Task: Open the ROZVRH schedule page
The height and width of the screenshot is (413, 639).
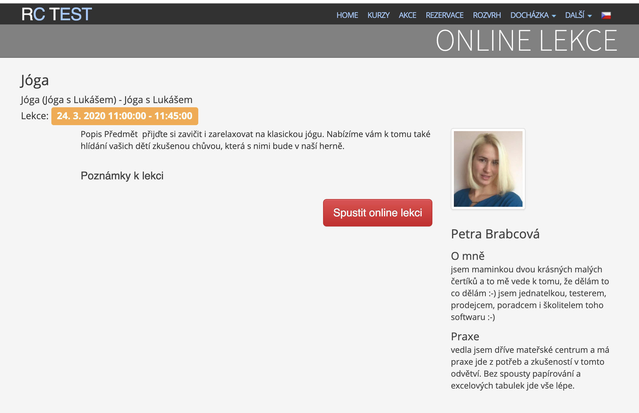Action: tap(487, 15)
